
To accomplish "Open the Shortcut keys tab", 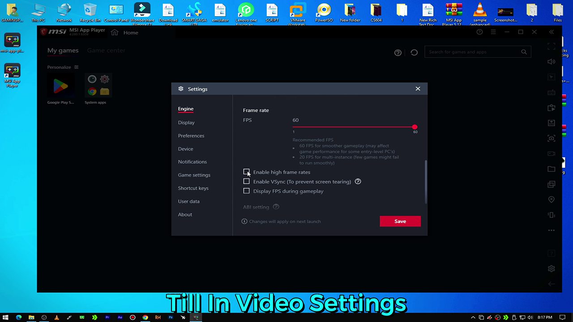I will 193,188.
